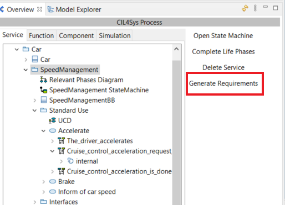Collapse the SpeedManagement folder
The width and height of the screenshot is (285, 205).
click(26, 70)
